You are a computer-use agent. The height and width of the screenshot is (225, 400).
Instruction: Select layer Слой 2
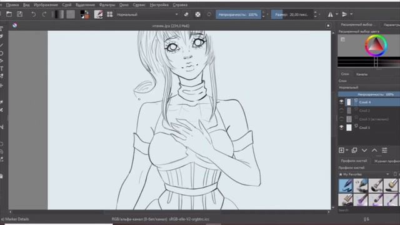pyautogui.click(x=372, y=111)
